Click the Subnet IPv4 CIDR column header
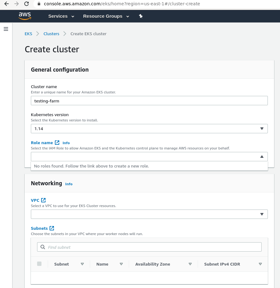Image resolution: width=280 pixels, height=288 pixels. pos(222,264)
